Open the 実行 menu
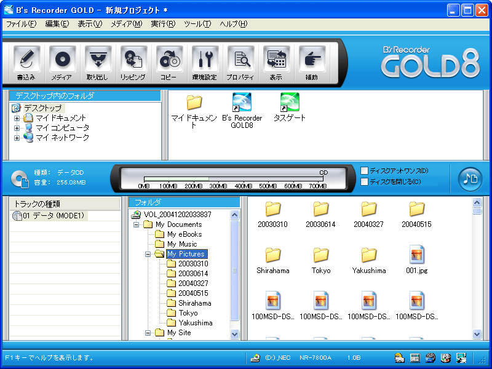 point(163,24)
